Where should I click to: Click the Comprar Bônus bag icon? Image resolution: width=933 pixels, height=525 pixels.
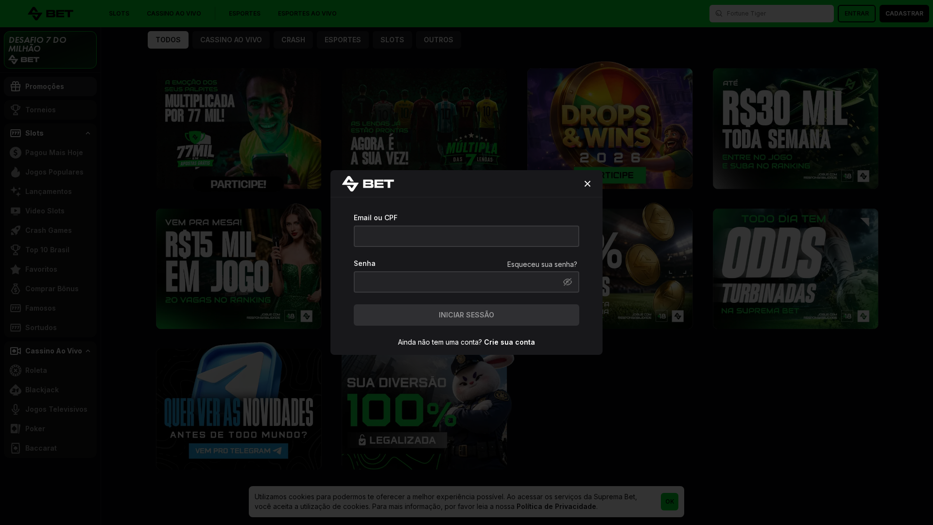[16, 289]
